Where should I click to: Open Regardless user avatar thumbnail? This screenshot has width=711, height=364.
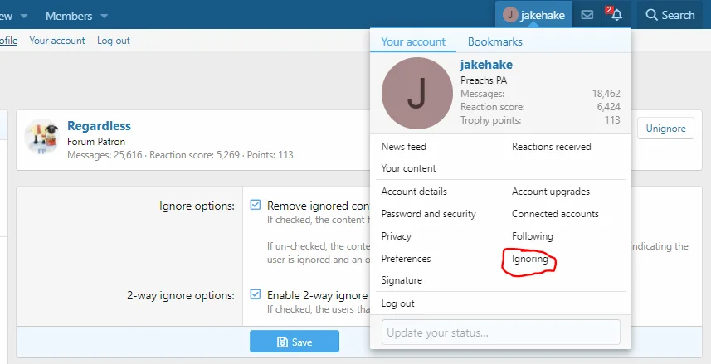(42, 137)
